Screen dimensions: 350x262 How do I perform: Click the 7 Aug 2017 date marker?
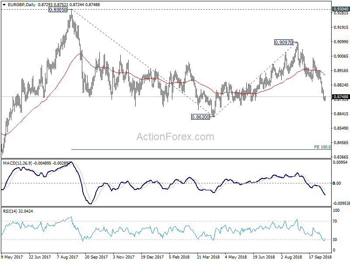click(67, 257)
